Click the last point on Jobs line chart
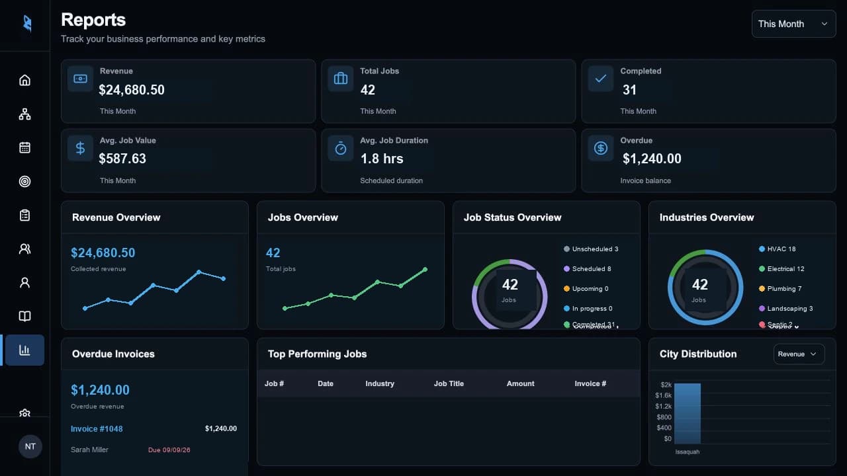The height and width of the screenshot is (476, 847). [x=425, y=269]
